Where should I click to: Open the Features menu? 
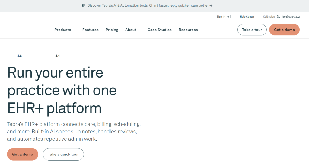pyautogui.click(x=90, y=30)
